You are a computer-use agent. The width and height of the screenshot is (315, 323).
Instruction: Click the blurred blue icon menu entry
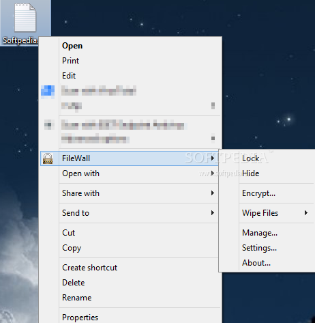click(x=130, y=91)
